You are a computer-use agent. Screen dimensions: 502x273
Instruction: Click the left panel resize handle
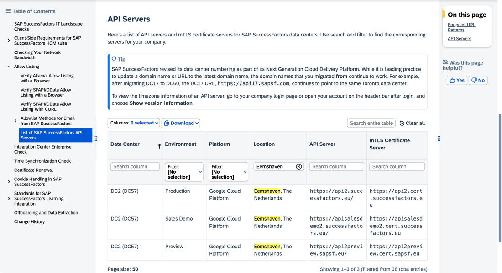click(x=96, y=139)
